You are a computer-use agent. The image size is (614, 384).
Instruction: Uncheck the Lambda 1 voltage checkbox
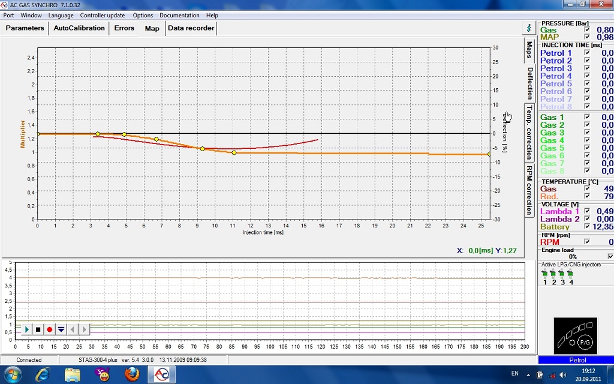click(x=587, y=211)
